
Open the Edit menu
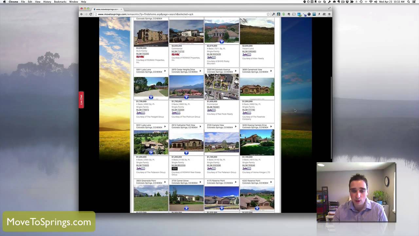[30, 2]
